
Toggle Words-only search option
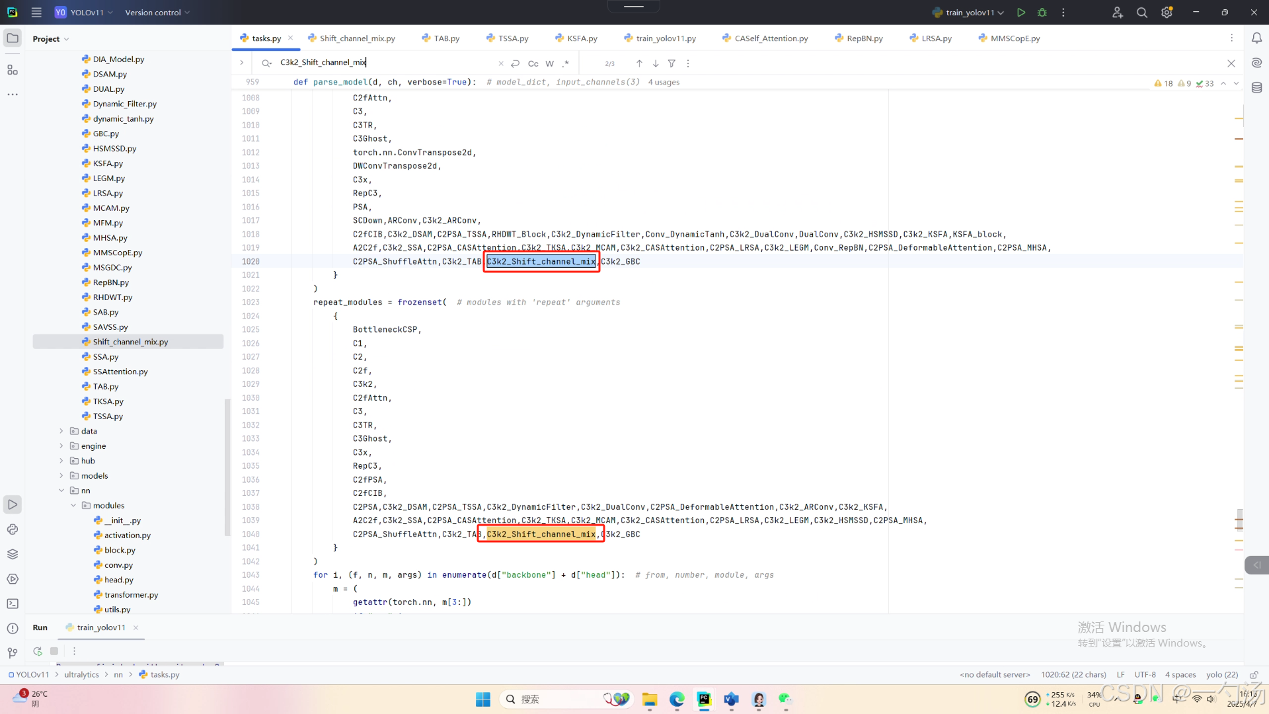(x=549, y=63)
